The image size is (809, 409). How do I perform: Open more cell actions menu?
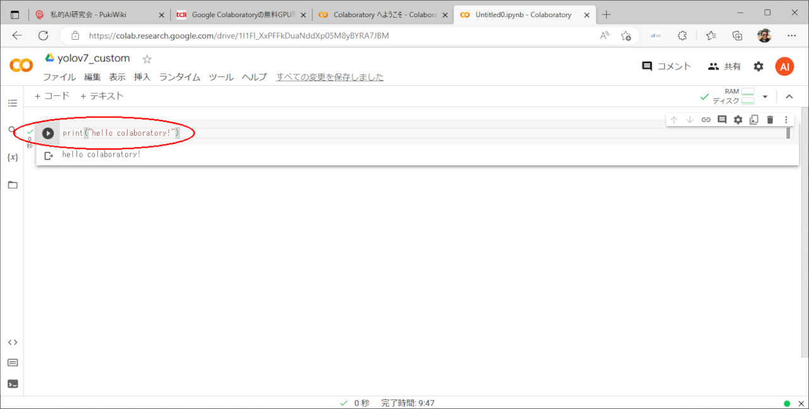tap(786, 120)
